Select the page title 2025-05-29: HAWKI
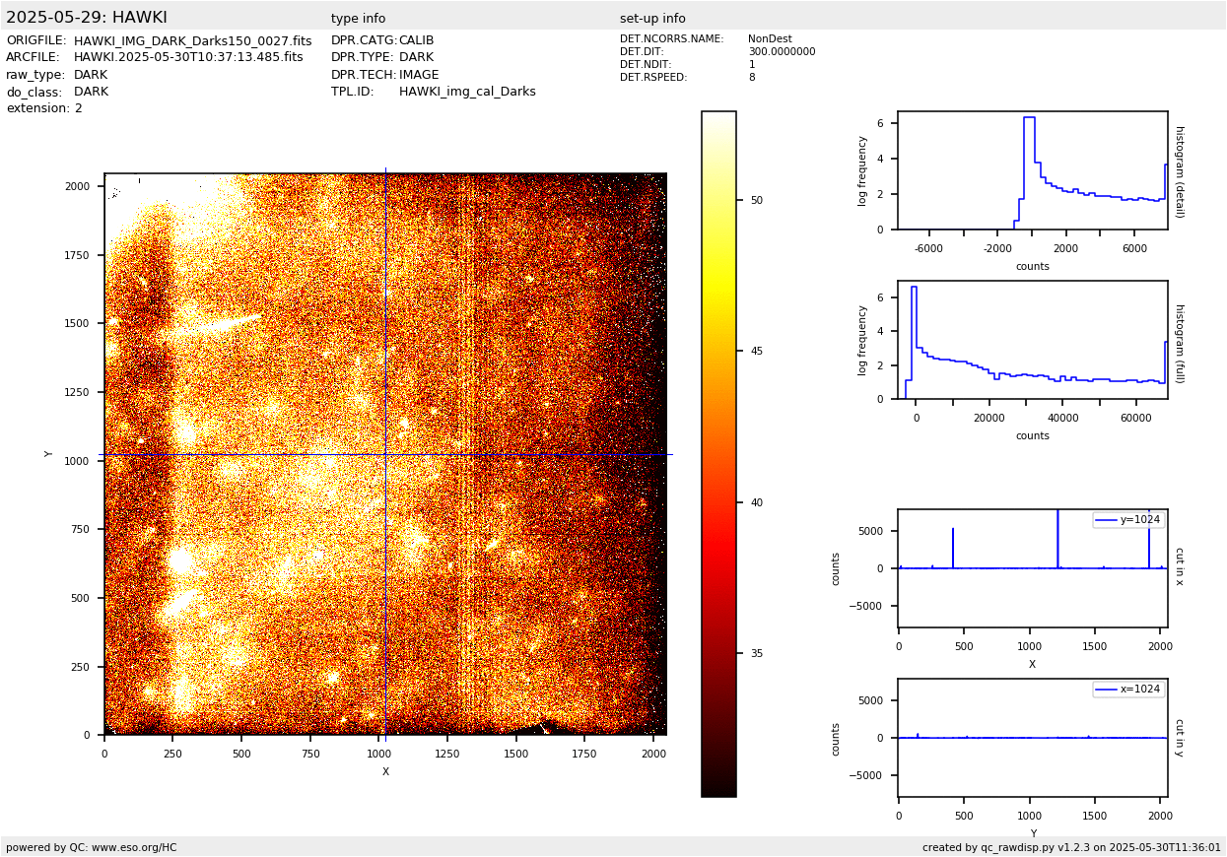This screenshot has height=857, width=1227. 87,18
